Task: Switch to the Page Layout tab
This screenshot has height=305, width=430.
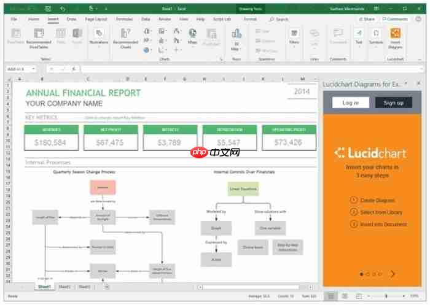Action: 96,19
